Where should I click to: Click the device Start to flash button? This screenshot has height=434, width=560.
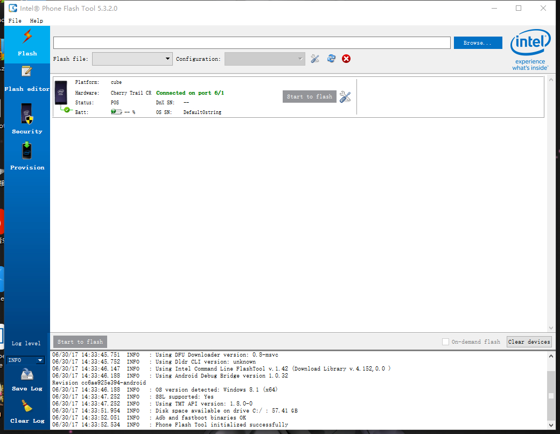click(x=309, y=97)
